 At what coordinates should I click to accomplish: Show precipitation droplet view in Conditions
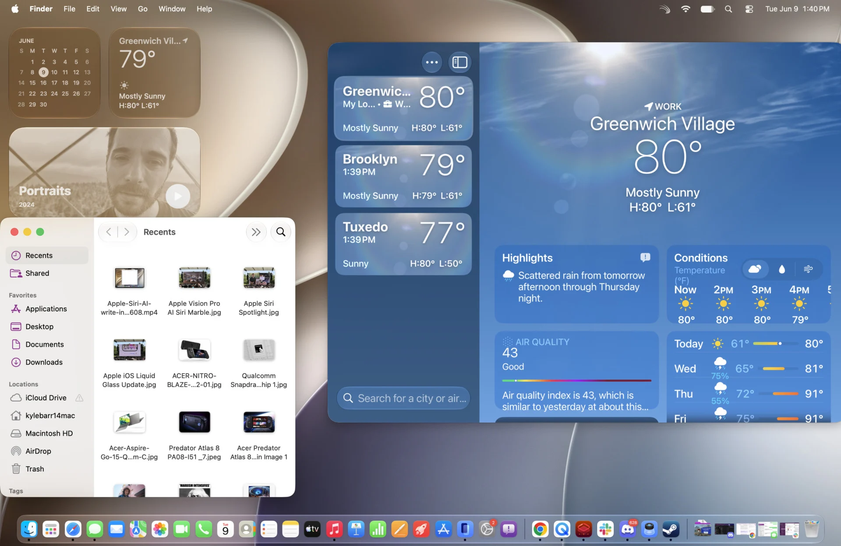(782, 269)
